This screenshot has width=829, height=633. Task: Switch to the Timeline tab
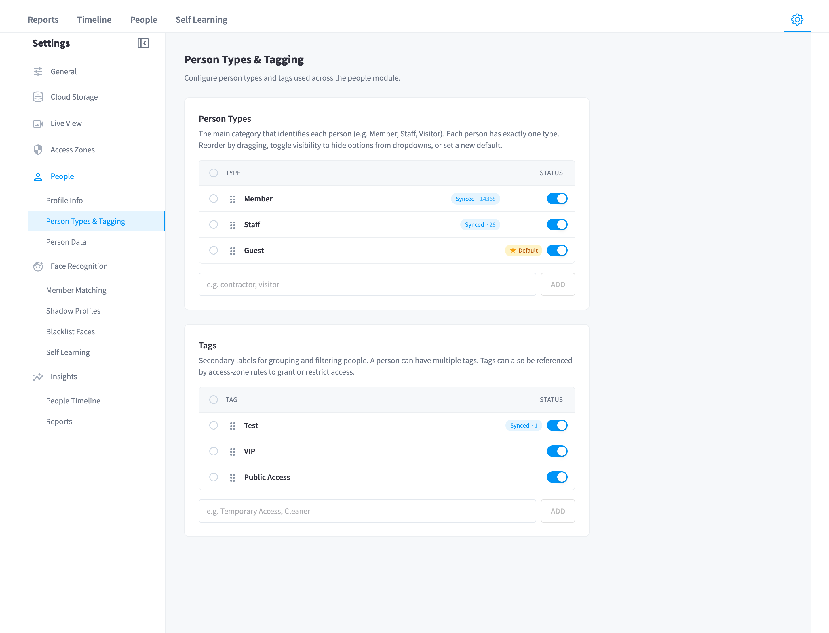click(94, 20)
